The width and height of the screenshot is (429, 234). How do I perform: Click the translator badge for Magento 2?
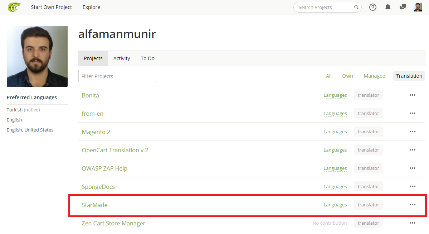tap(368, 132)
